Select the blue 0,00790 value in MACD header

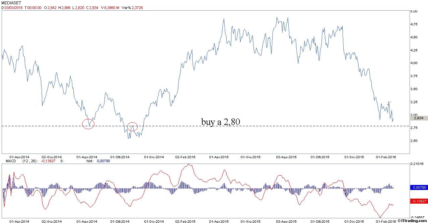(103, 161)
